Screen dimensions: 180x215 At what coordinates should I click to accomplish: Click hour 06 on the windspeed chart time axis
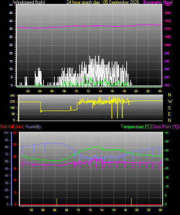[x=52, y=91]
